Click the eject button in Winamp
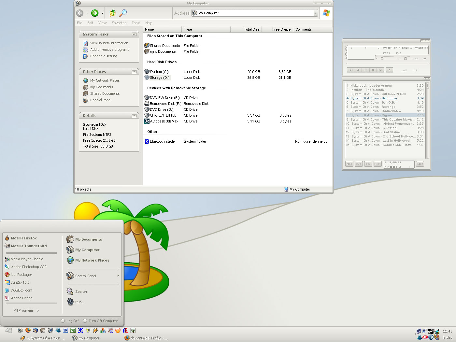 [390, 70]
